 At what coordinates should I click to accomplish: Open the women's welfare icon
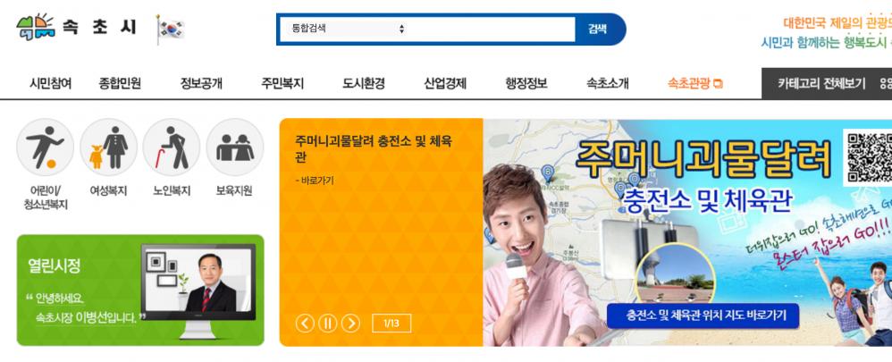click(108, 147)
